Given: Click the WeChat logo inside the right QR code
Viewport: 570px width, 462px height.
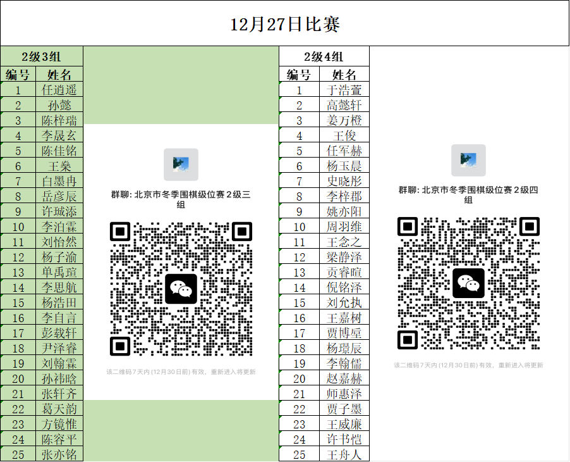Looking at the screenshot, I should tap(468, 284).
